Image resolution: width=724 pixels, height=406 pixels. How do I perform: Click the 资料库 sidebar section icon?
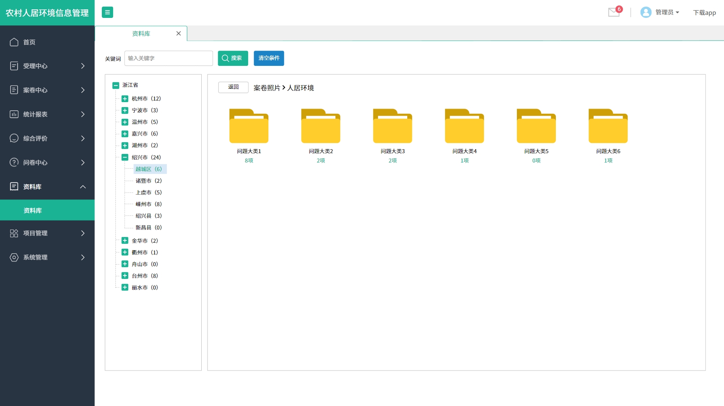(x=14, y=187)
